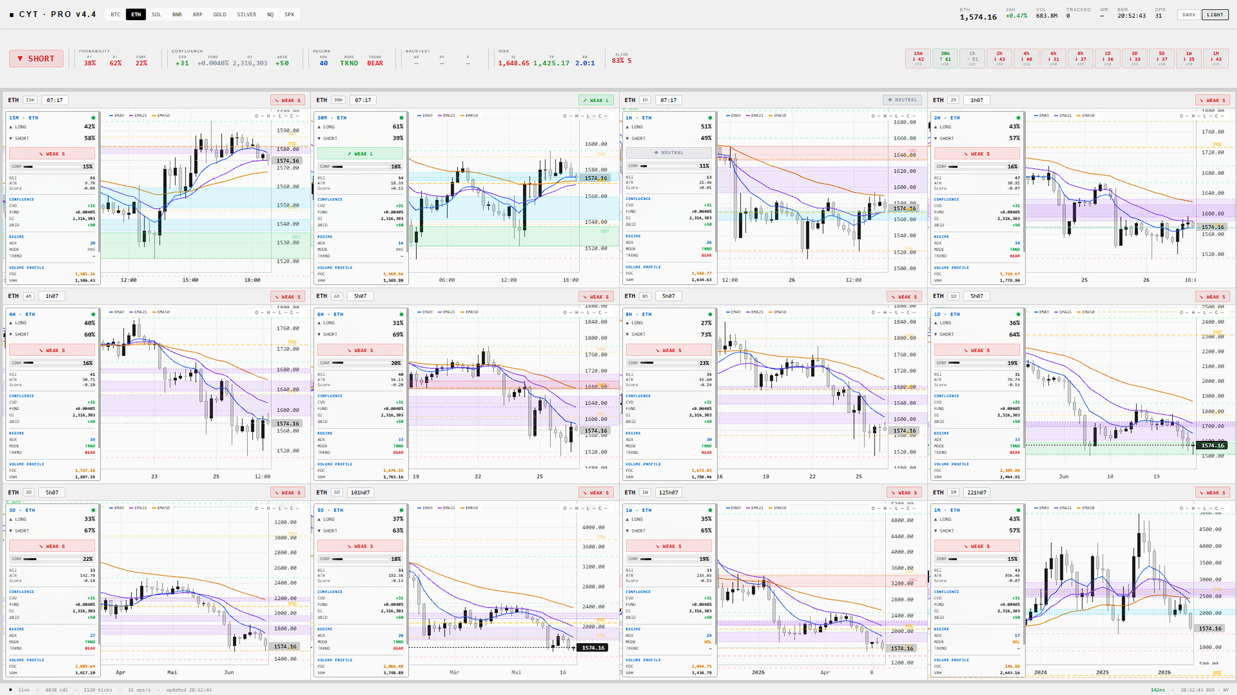Select the 1D timeframe summary card
The image size is (1237, 695).
[1107, 58]
